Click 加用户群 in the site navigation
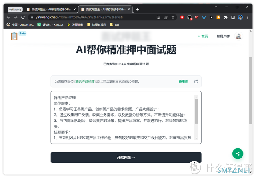This screenshot has height=178, width=256. point(223,36)
